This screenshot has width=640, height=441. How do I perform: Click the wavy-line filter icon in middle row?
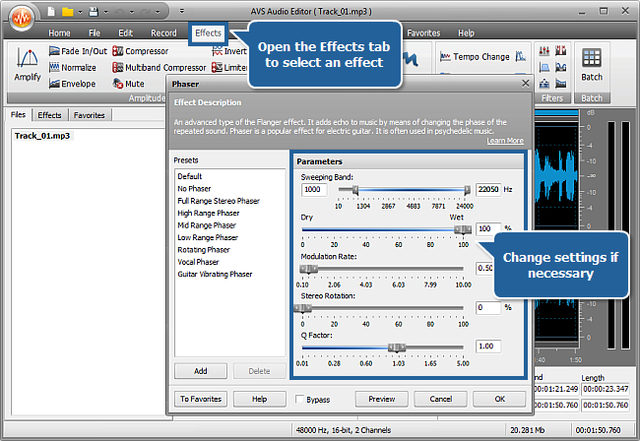pos(561,67)
